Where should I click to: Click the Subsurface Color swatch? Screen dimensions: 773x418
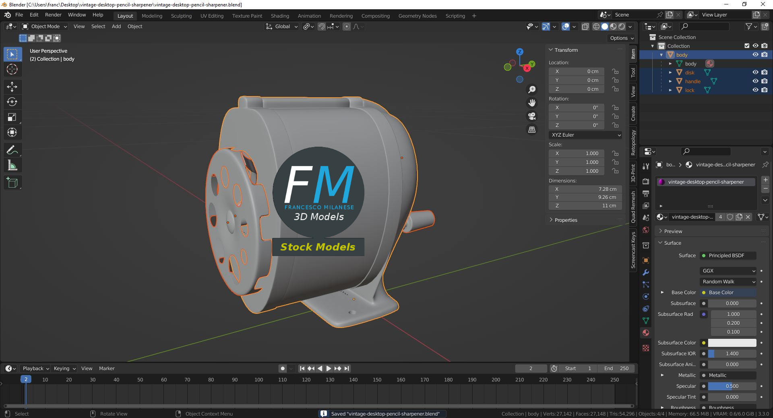(732, 343)
